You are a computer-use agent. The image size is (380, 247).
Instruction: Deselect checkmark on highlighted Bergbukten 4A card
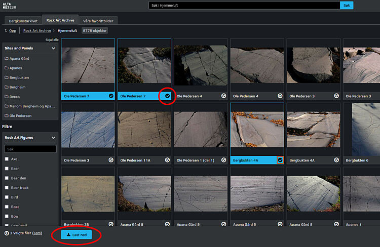tap(280, 160)
